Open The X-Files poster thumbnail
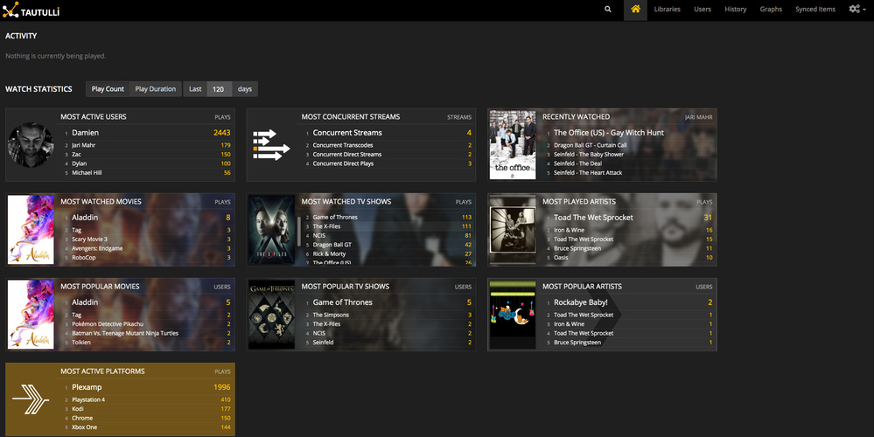 (271, 229)
